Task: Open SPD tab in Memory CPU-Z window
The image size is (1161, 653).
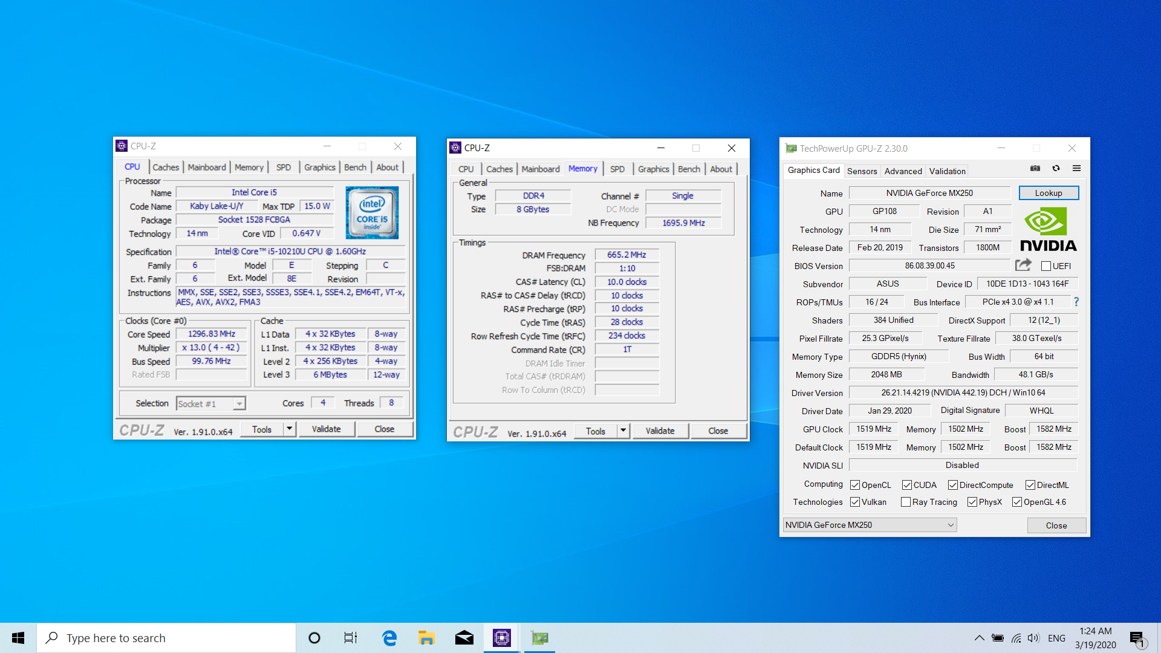Action: [x=617, y=169]
